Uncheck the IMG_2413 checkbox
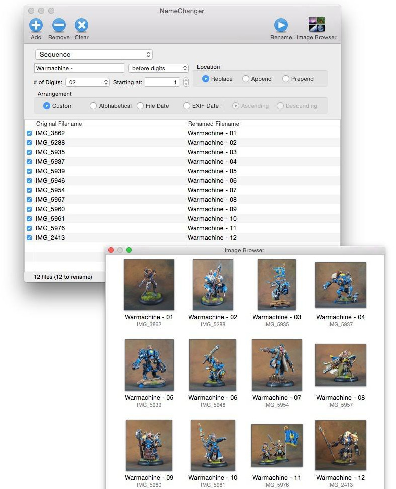The image size is (396, 489). (29, 238)
